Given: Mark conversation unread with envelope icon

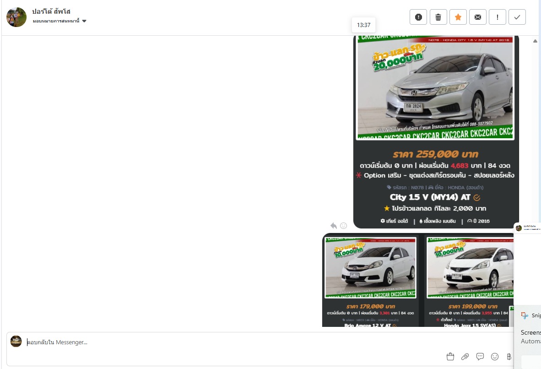Looking at the screenshot, I should click(x=478, y=17).
